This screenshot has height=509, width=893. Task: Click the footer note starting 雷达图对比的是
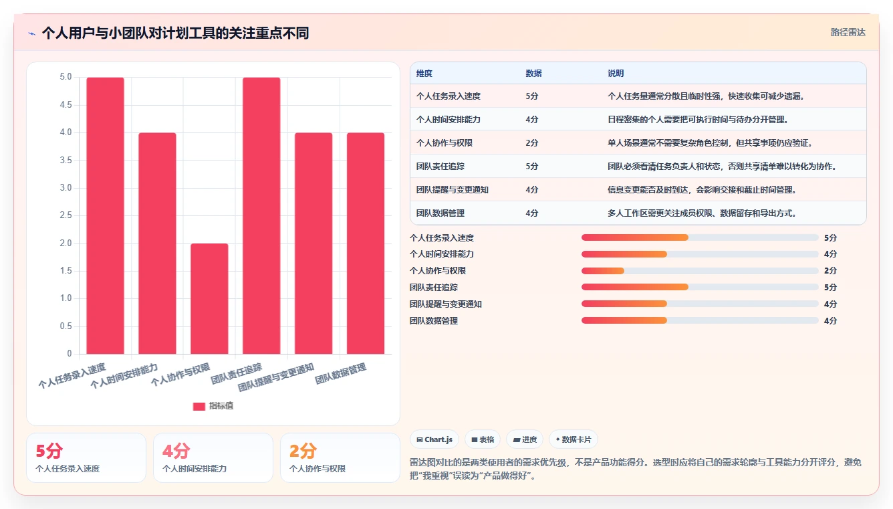point(635,470)
